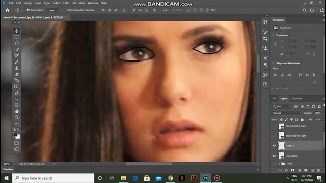Image resolution: width=326 pixels, height=183 pixels.
Task: Click the new adjustment layer icon
Action: click(x=299, y=170)
